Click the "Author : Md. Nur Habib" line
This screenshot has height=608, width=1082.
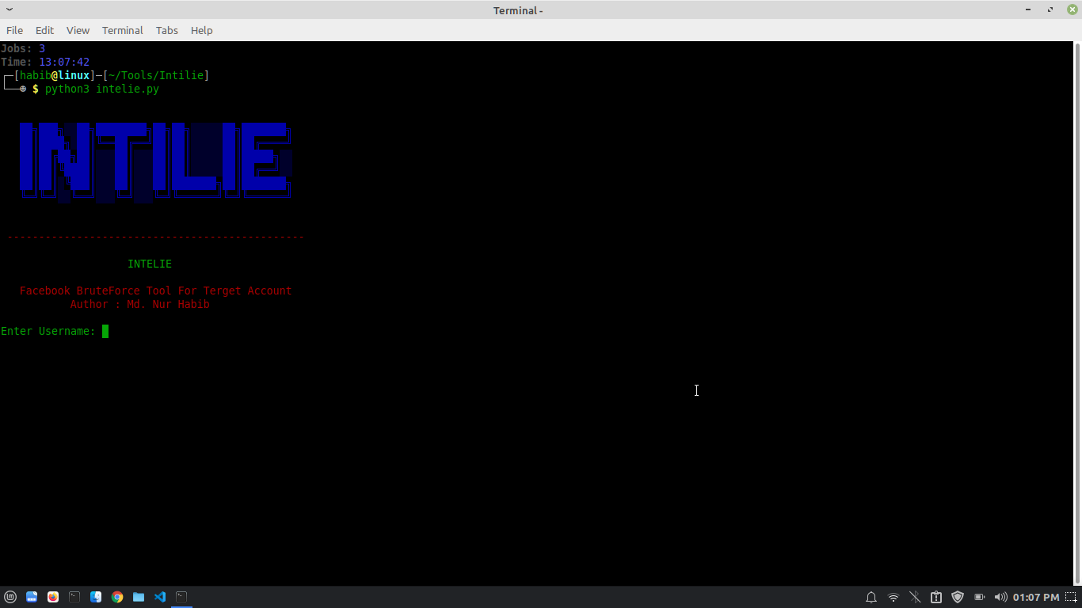tap(140, 304)
